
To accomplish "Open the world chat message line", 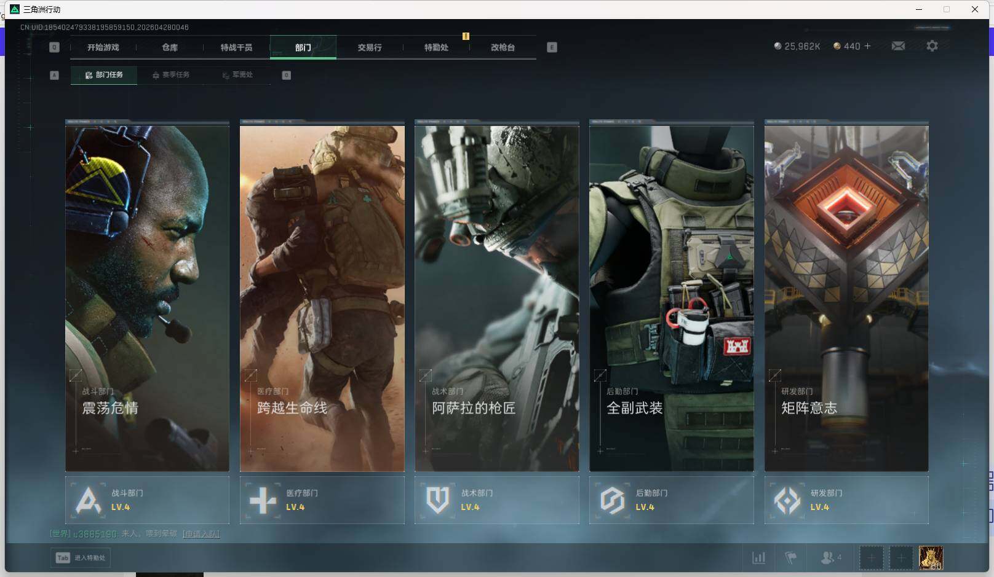I will click(135, 534).
